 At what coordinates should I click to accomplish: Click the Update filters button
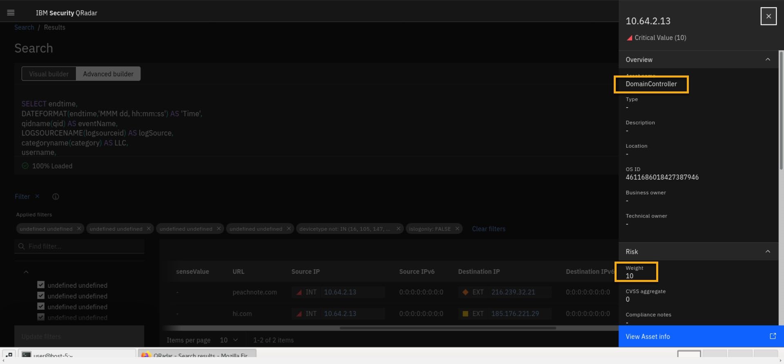pos(79,336)
